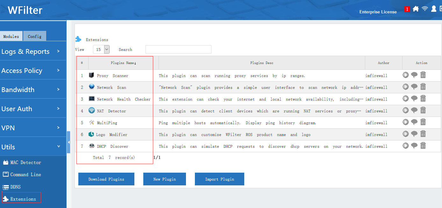Image resolution: width=442 pixels, height=208 pixels.
Task: Open comment bubble for MultiPing
Action: click(x=414, y=122)
